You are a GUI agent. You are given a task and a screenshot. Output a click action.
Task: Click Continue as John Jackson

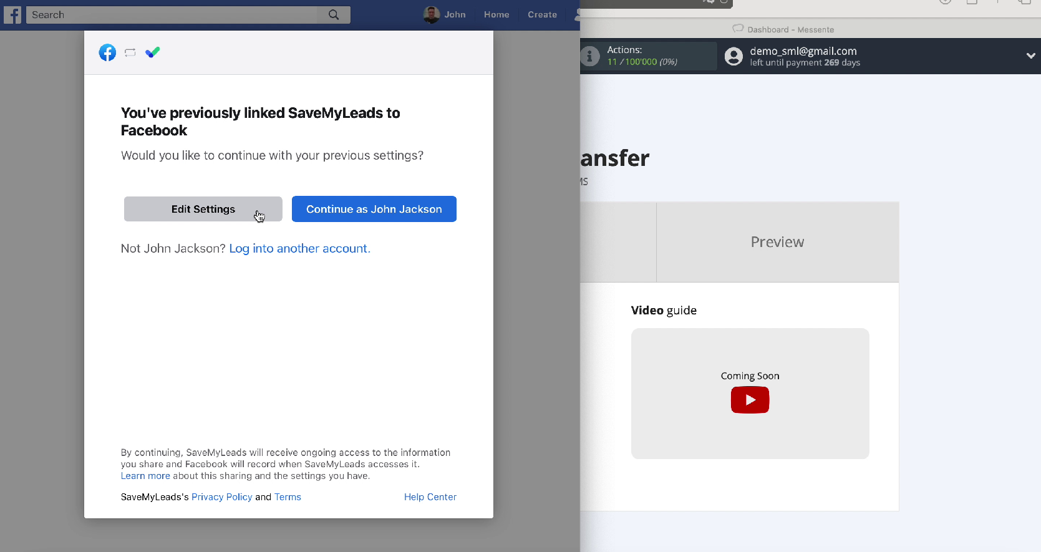pyautogui.click(x=374, y=209)
